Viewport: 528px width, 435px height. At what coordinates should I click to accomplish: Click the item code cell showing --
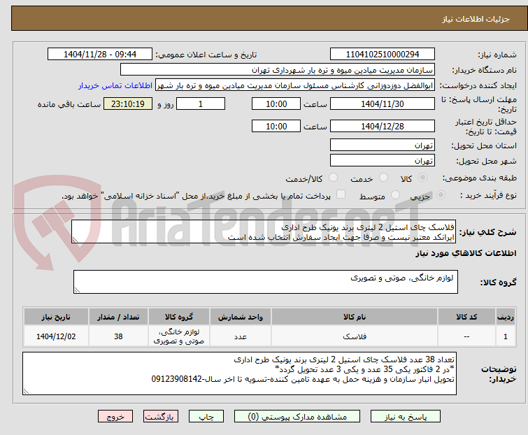(466, 336)
